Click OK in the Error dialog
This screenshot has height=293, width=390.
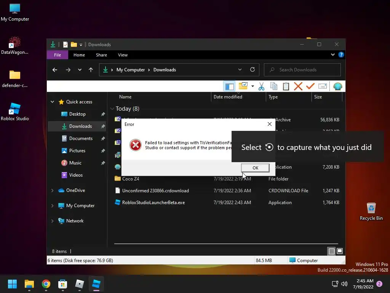pos(255,168)
